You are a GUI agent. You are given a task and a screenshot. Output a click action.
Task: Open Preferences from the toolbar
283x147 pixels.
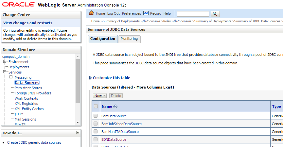132,13
